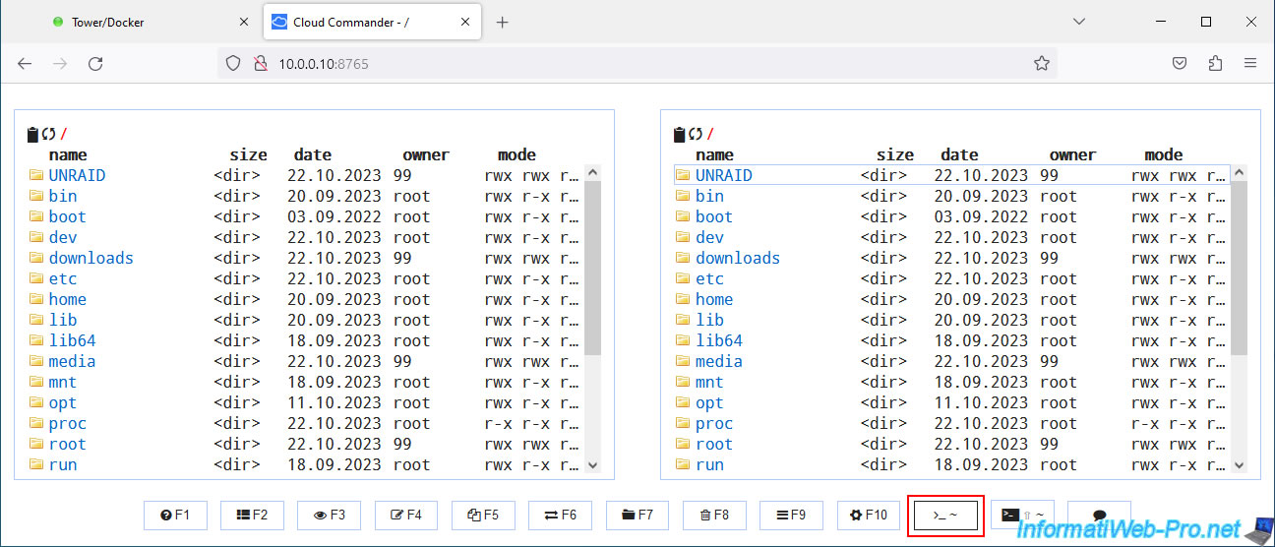
Task: Open the F9 hamburger menu button
Action: click(791, 516)
